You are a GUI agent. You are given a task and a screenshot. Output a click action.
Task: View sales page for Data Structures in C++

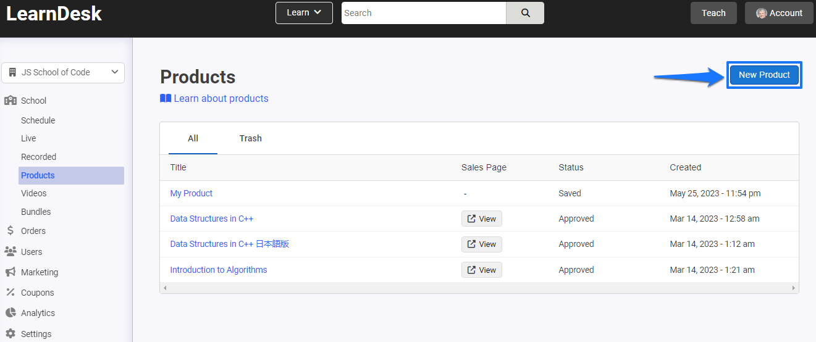coord(482,219)
